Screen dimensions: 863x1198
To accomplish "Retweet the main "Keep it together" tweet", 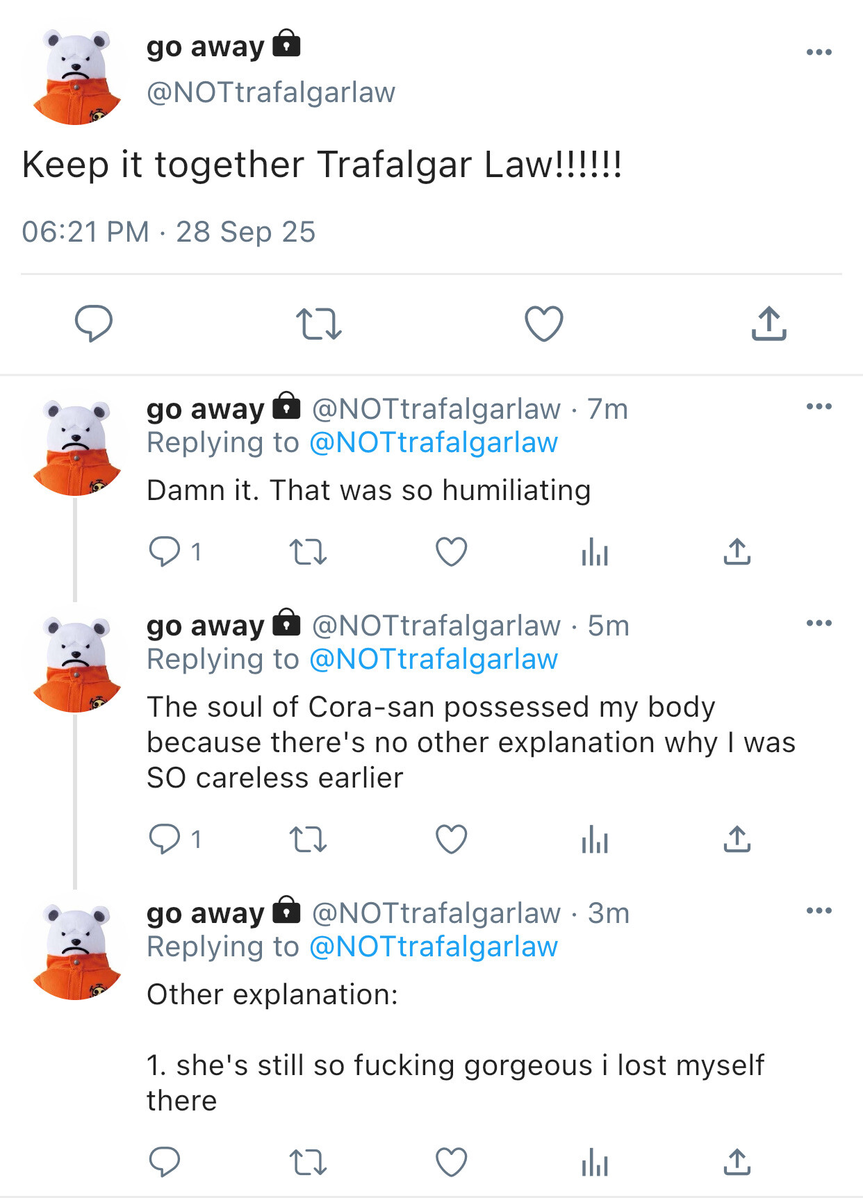I will pos(318,324).
